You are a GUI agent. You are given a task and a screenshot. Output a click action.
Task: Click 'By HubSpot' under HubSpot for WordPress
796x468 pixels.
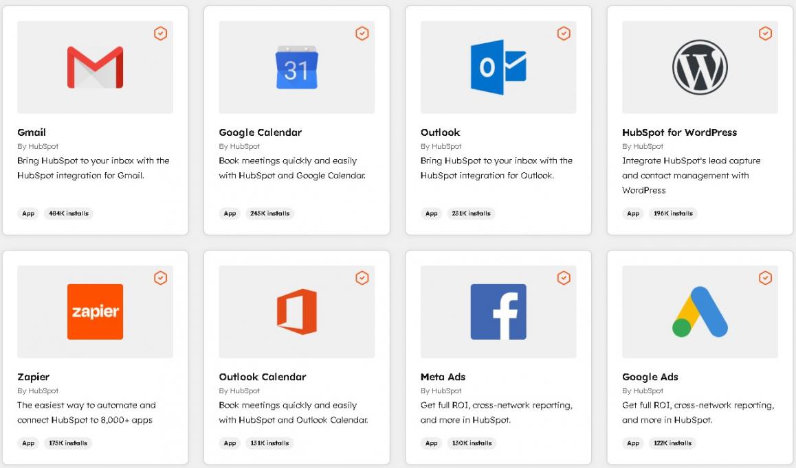pyautogui.click(x=642, y=147)
